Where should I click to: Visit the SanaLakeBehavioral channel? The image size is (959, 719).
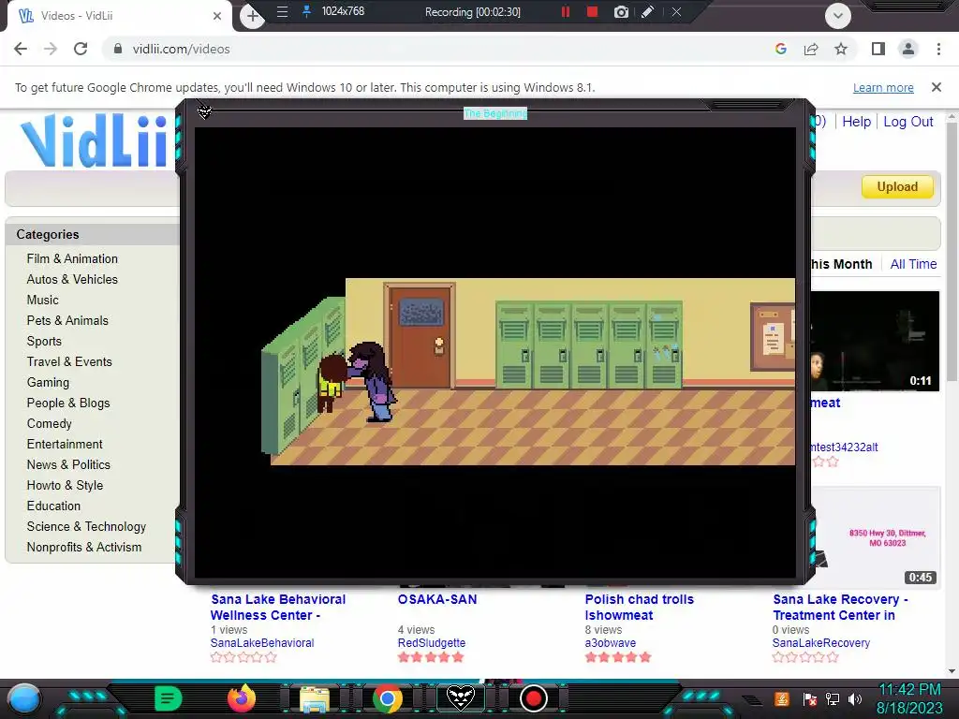coord(262,643)
